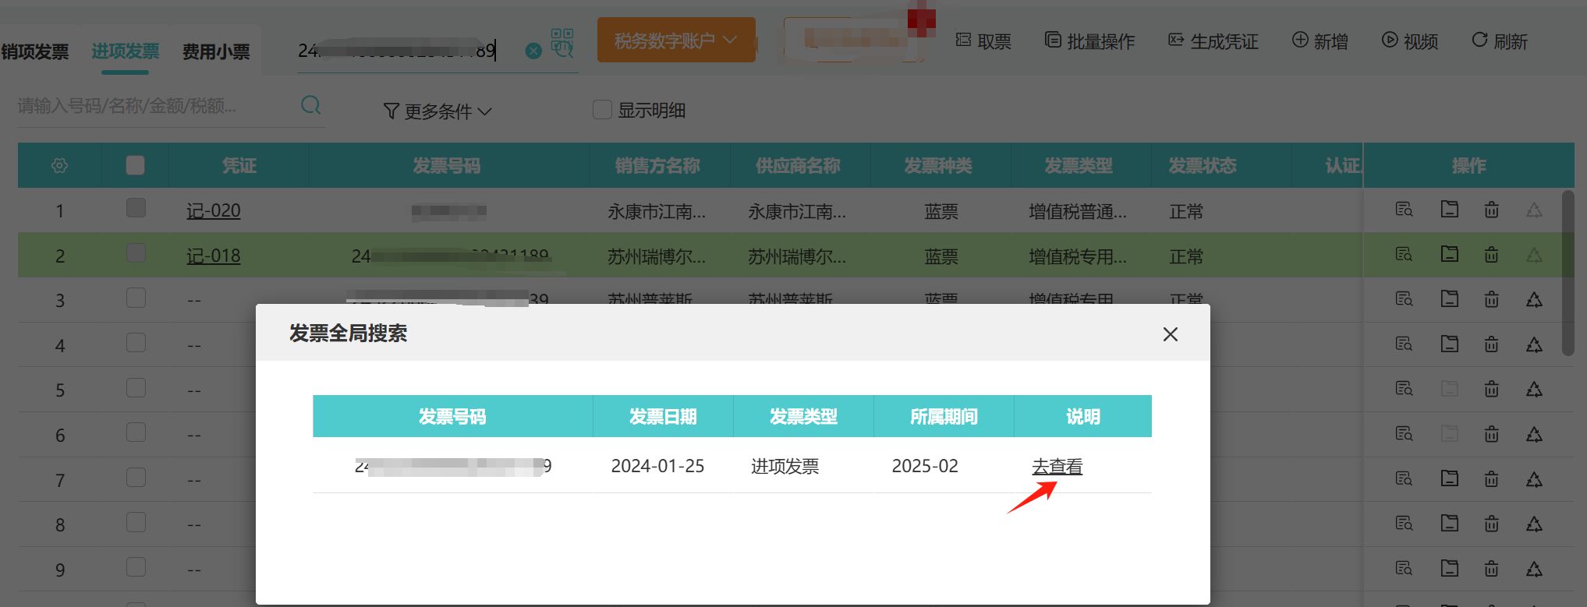This screenshot has width=1587, height=607.
Task: Toggle the select-all checkbox in table header
Action: [x=136, y=165]
